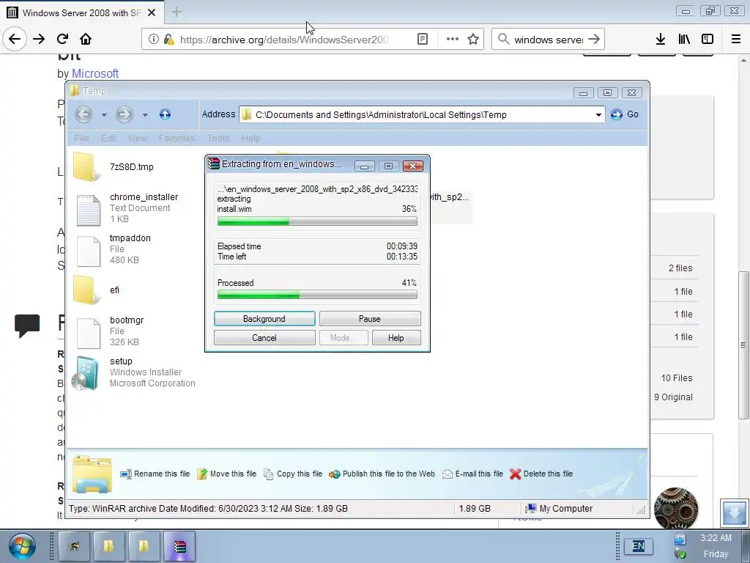The width and height of the screenshot is (750, 563).
Task: Click the blue download arrow icon bottom-right
Action: coord(734,512)
